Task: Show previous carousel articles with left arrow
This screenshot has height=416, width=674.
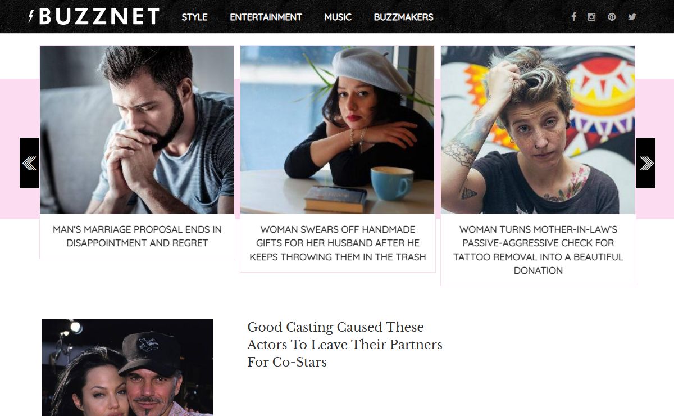Action: [29, 163]
